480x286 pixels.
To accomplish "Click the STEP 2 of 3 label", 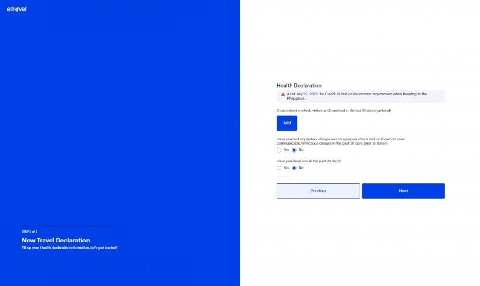I will 30,232.
